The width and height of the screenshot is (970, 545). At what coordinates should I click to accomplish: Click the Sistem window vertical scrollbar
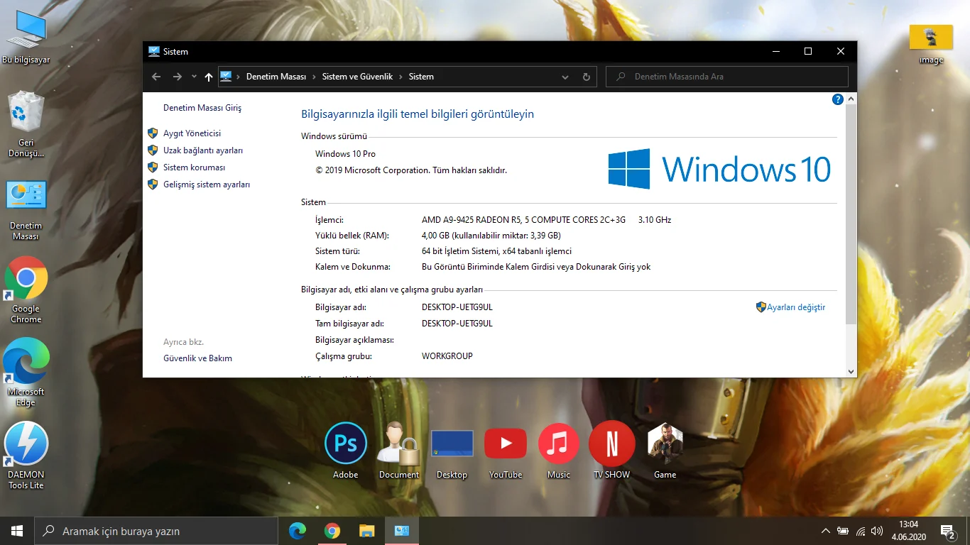click(x=851, y=216)
